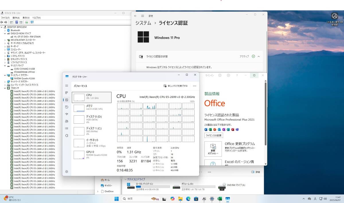Open the Settings window hamburger menu

pyautogui.click(x=142, y=16)
